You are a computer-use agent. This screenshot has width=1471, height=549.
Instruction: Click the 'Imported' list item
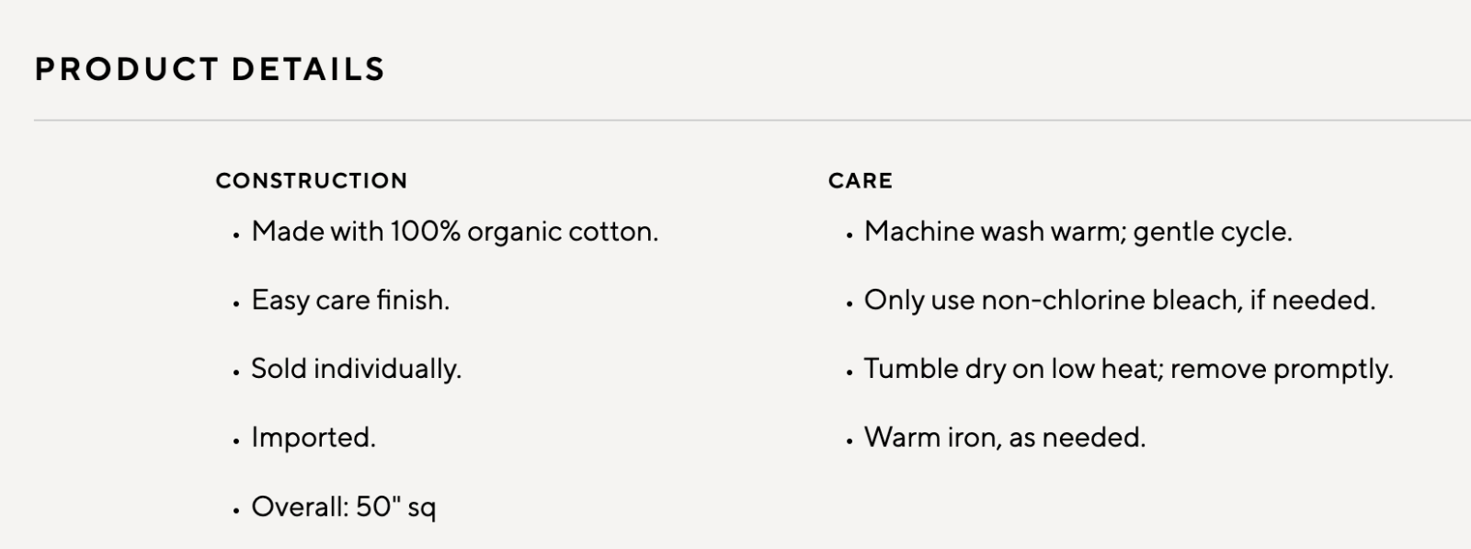coord(314,437)
